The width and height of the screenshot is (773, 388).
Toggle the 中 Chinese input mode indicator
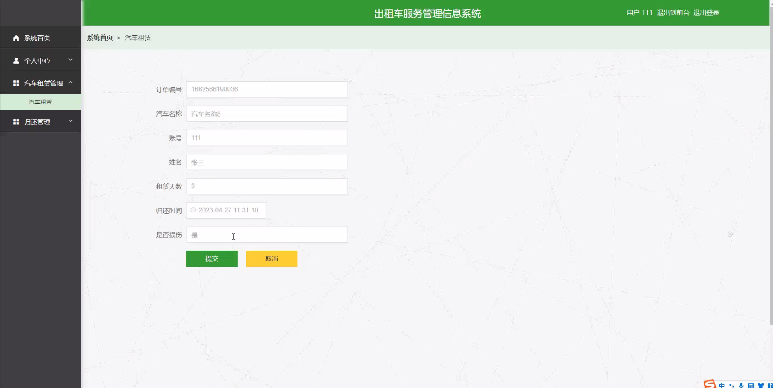click(722, 385)
